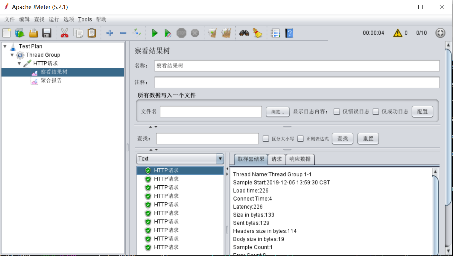Open the 运行 menu
The image size is (453, 256).
(54, 19)
